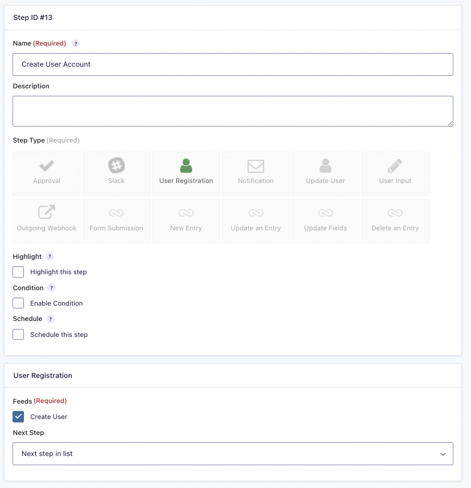Pick the Notification step type

tap(255, 173)
